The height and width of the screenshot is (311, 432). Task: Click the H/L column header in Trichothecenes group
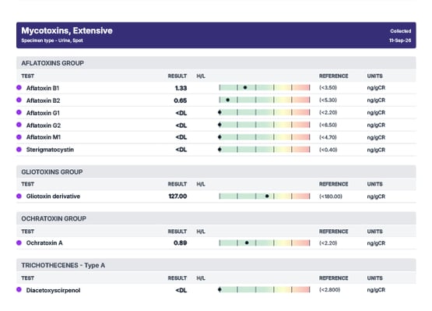pos(201,278)
